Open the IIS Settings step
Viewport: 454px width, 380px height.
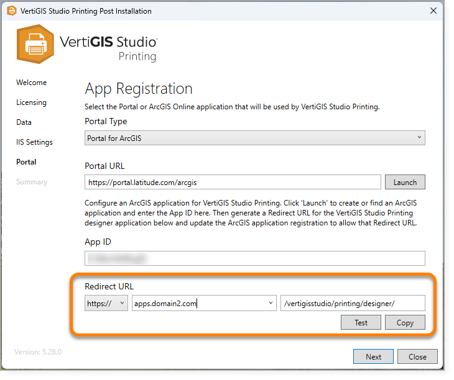[x=34, y=142]
